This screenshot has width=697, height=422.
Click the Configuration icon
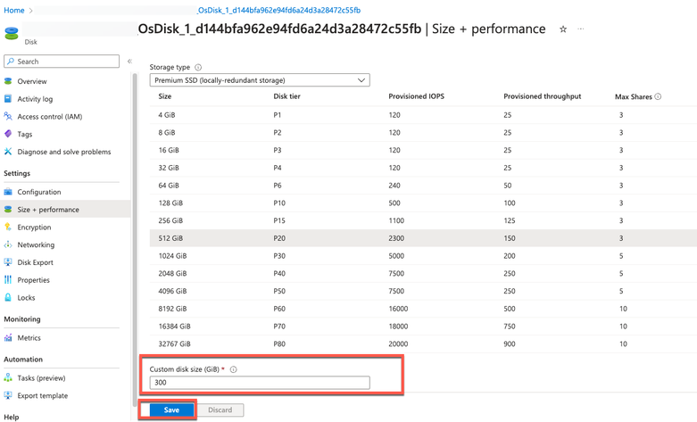pyautogui.click(x=8, y=192)
